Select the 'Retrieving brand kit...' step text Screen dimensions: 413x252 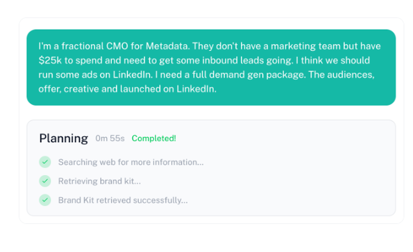99,181
